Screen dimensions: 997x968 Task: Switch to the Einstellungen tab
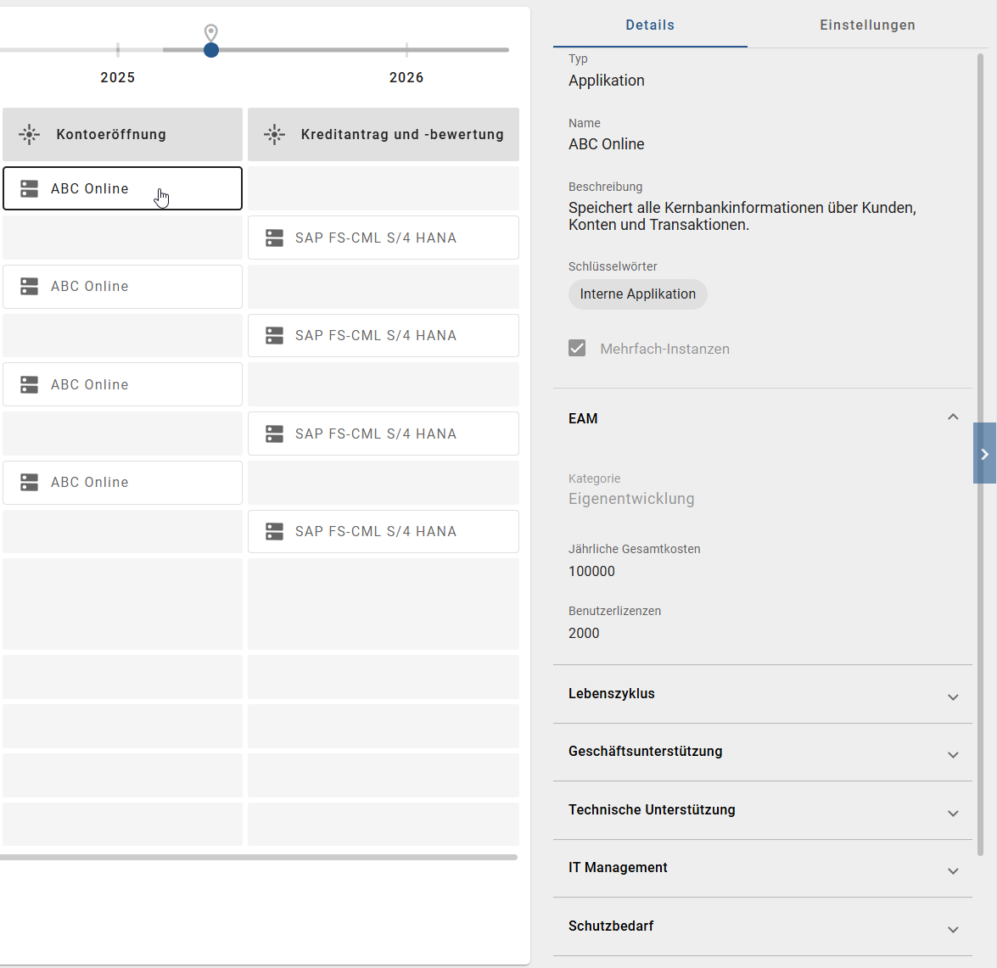coord(867,25)
